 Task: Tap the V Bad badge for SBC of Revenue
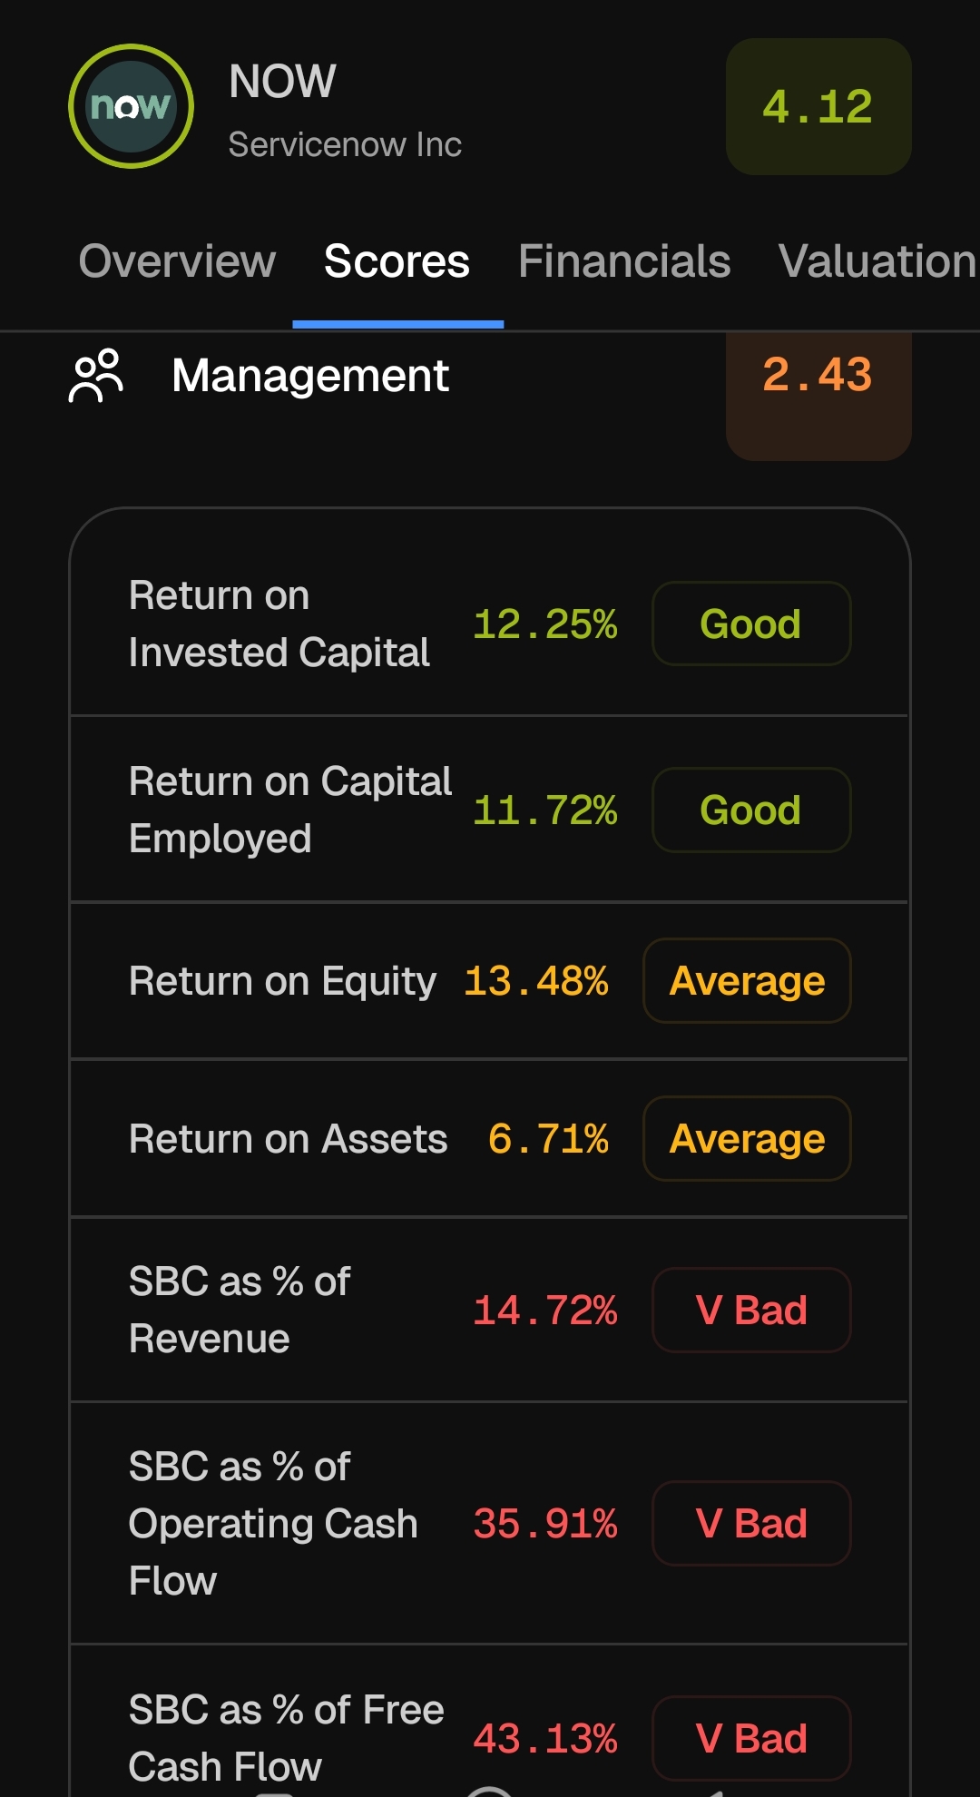point(751,1310)
